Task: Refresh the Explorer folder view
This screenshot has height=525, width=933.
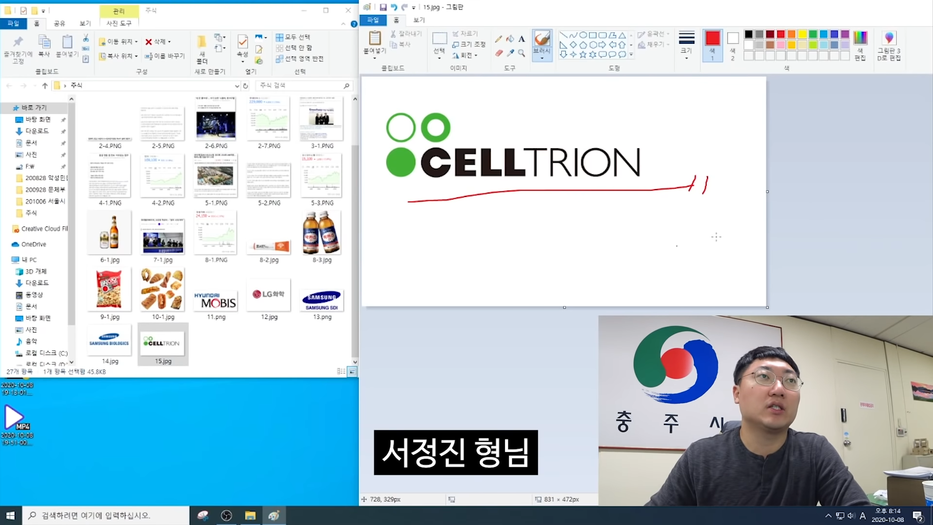Action: point(246,86)
